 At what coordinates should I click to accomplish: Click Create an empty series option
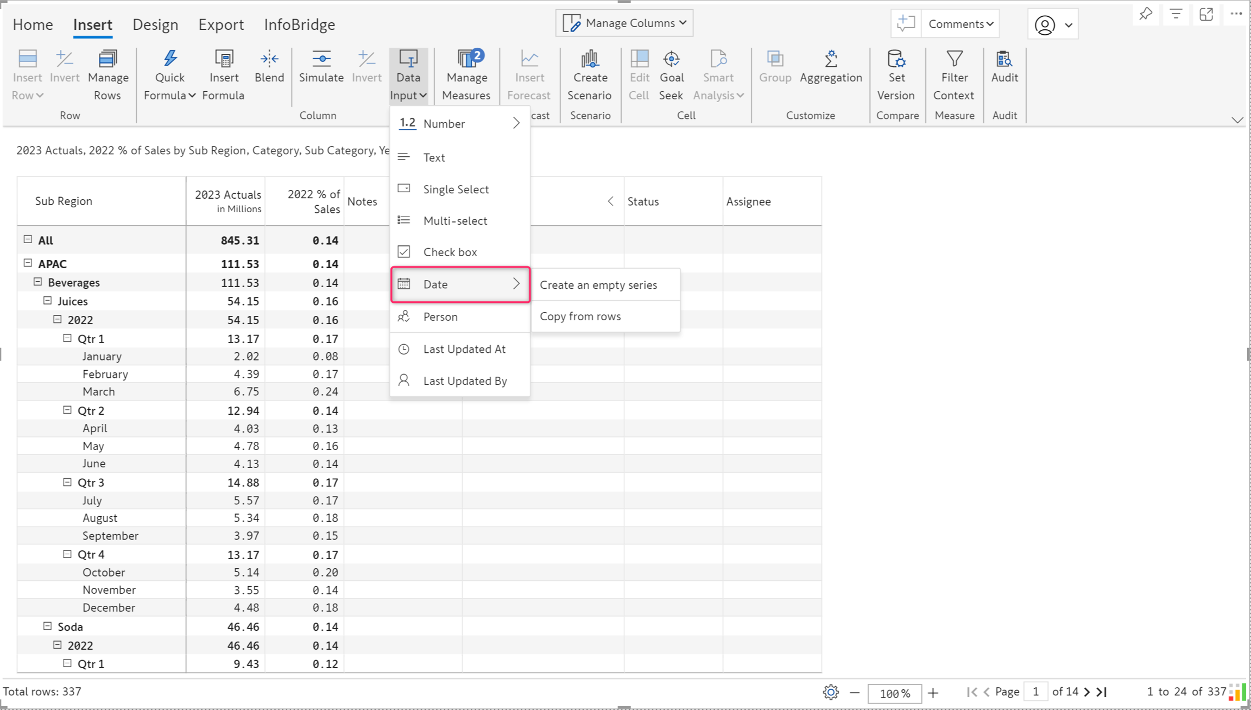[598, 284]
